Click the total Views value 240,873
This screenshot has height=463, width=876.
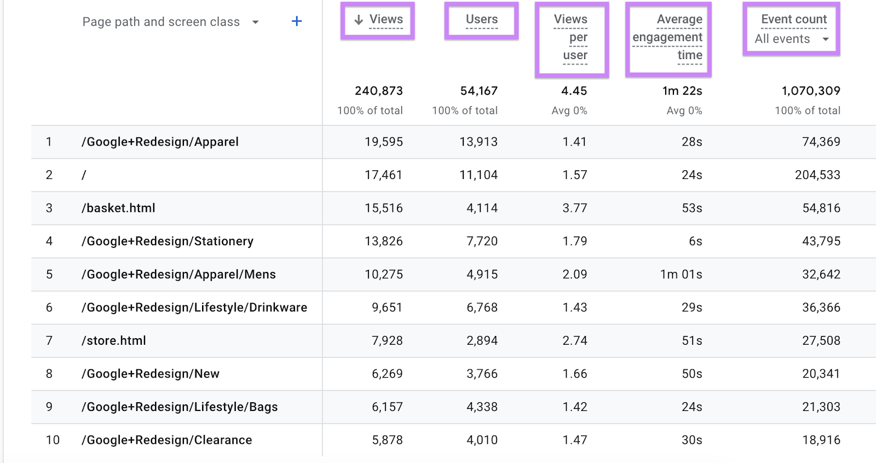click(378, 91)
